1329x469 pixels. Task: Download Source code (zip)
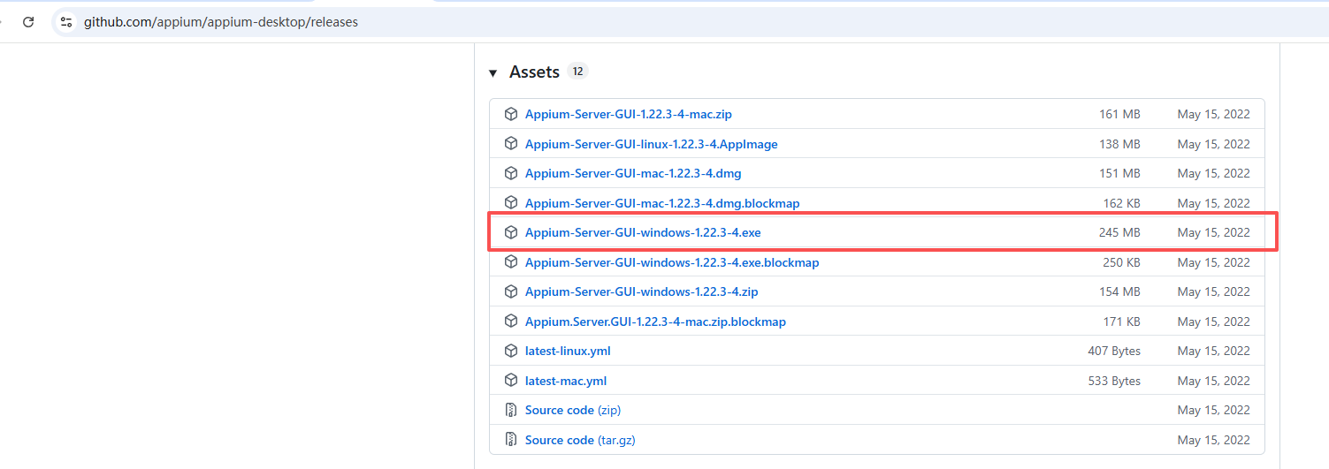[x=573, y=410]
